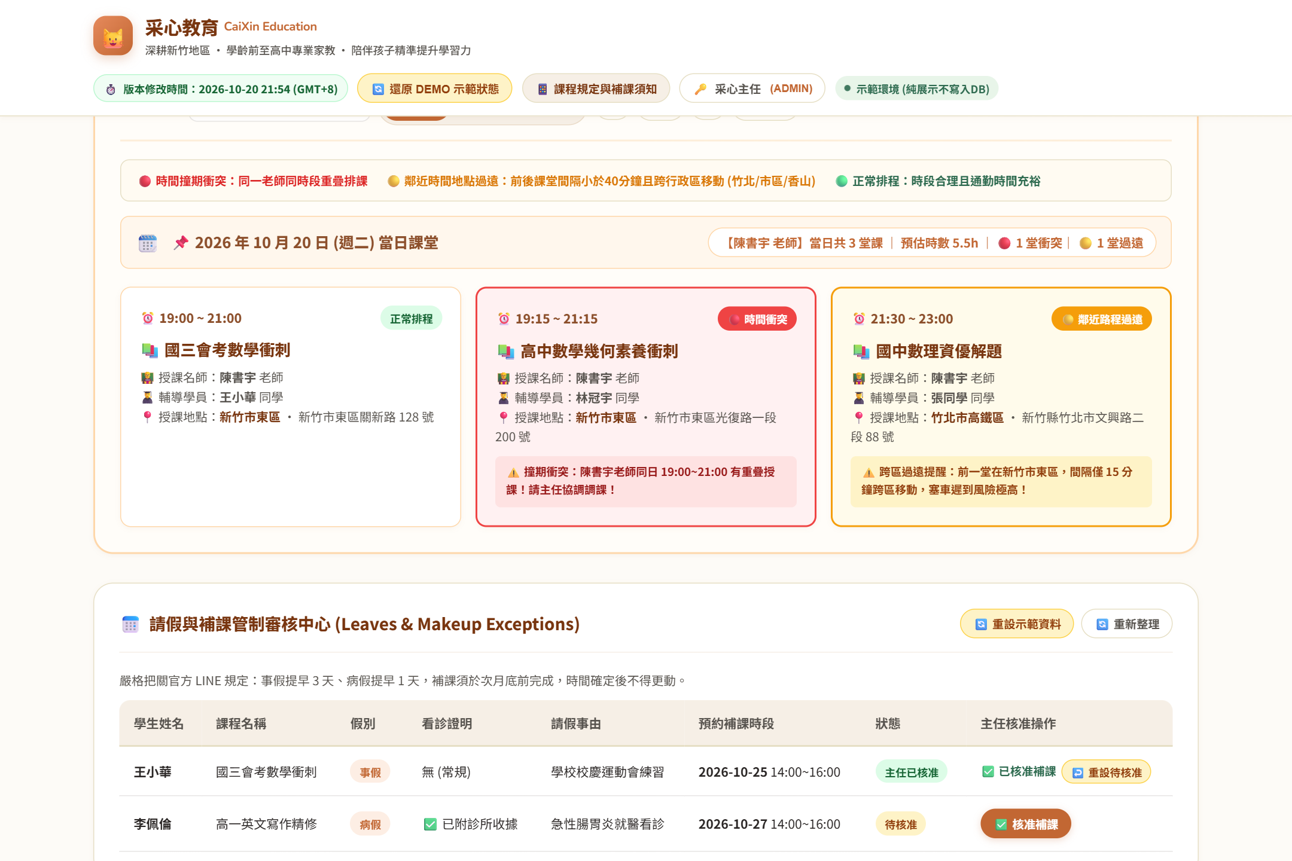The image size is (1292, 861).
Task: Open the 國中數理資優解題 class title
Action: point(939,352)
